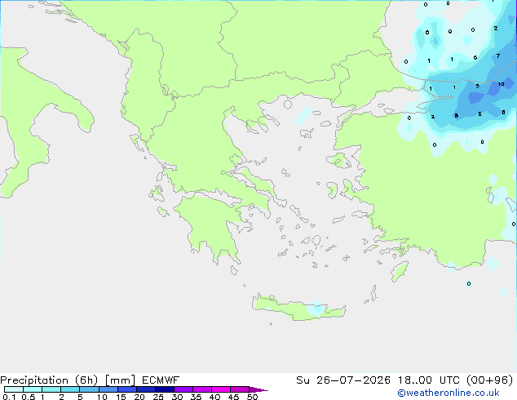Click the "40" legend scale label
Screen dimensions: 517x400
click(x=214, y=397)
